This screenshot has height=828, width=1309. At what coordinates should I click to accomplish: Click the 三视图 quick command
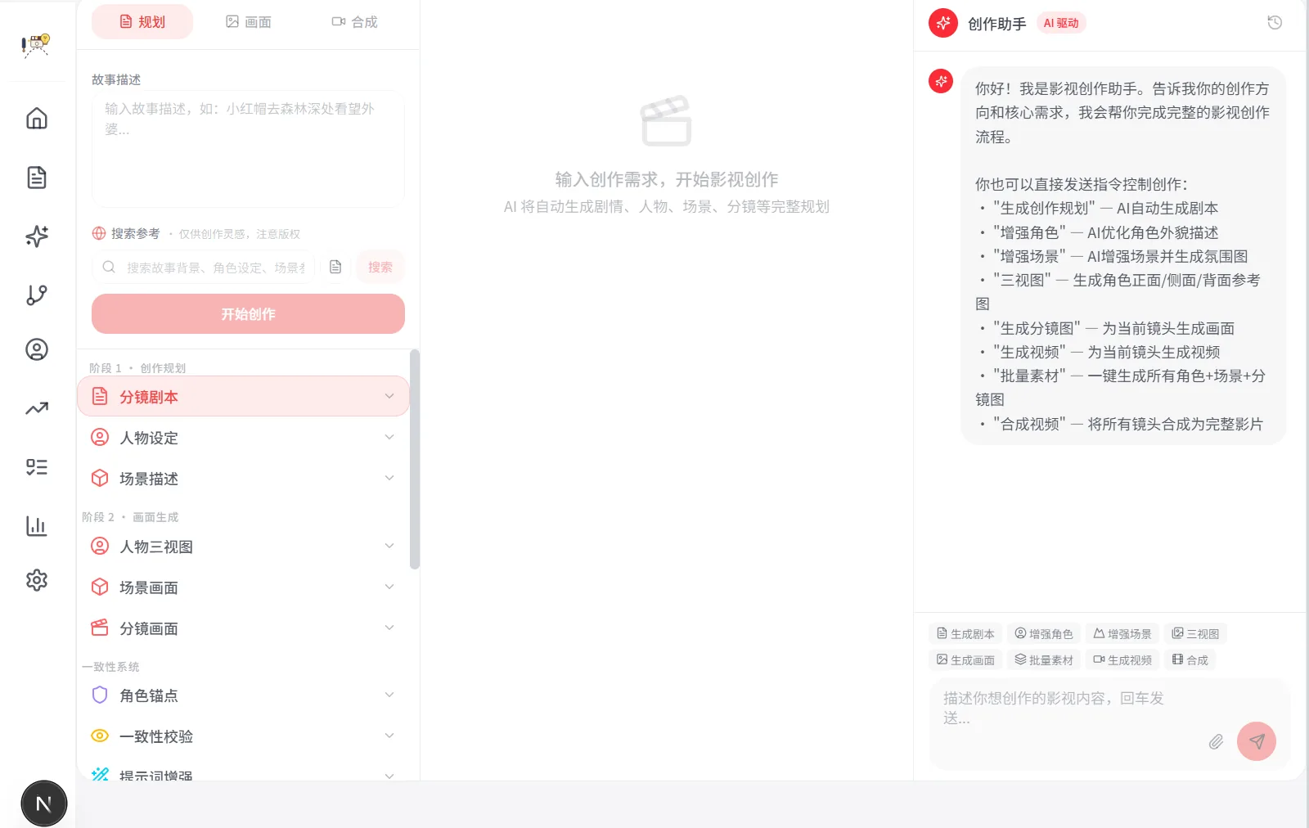1195,634
